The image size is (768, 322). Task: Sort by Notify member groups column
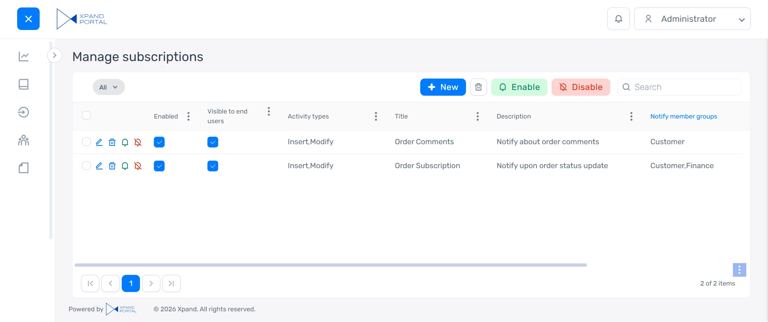(x=683, y=116)
